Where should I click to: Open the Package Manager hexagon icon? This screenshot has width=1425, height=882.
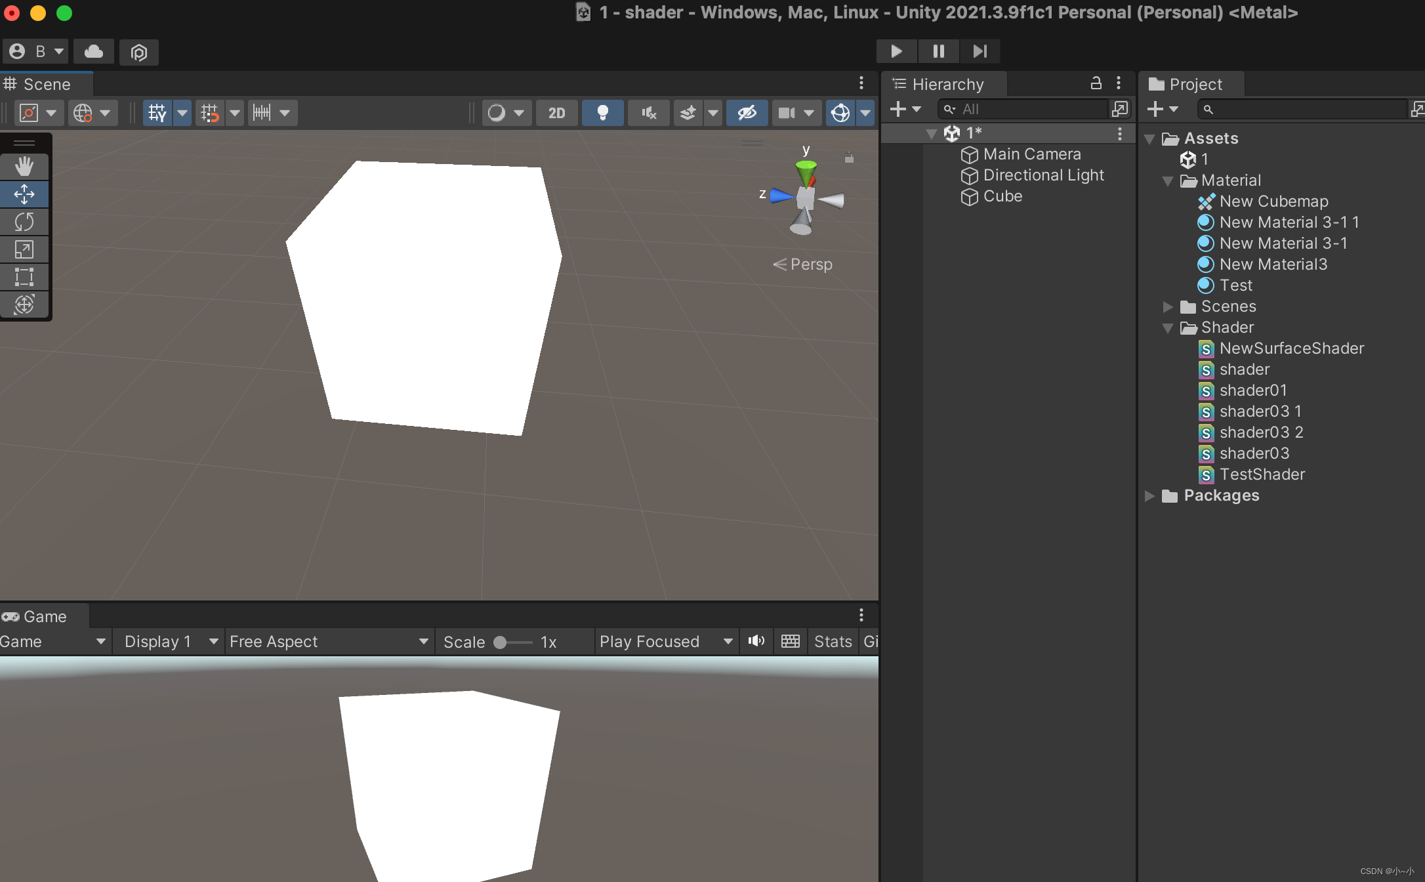tap(139, 52)
